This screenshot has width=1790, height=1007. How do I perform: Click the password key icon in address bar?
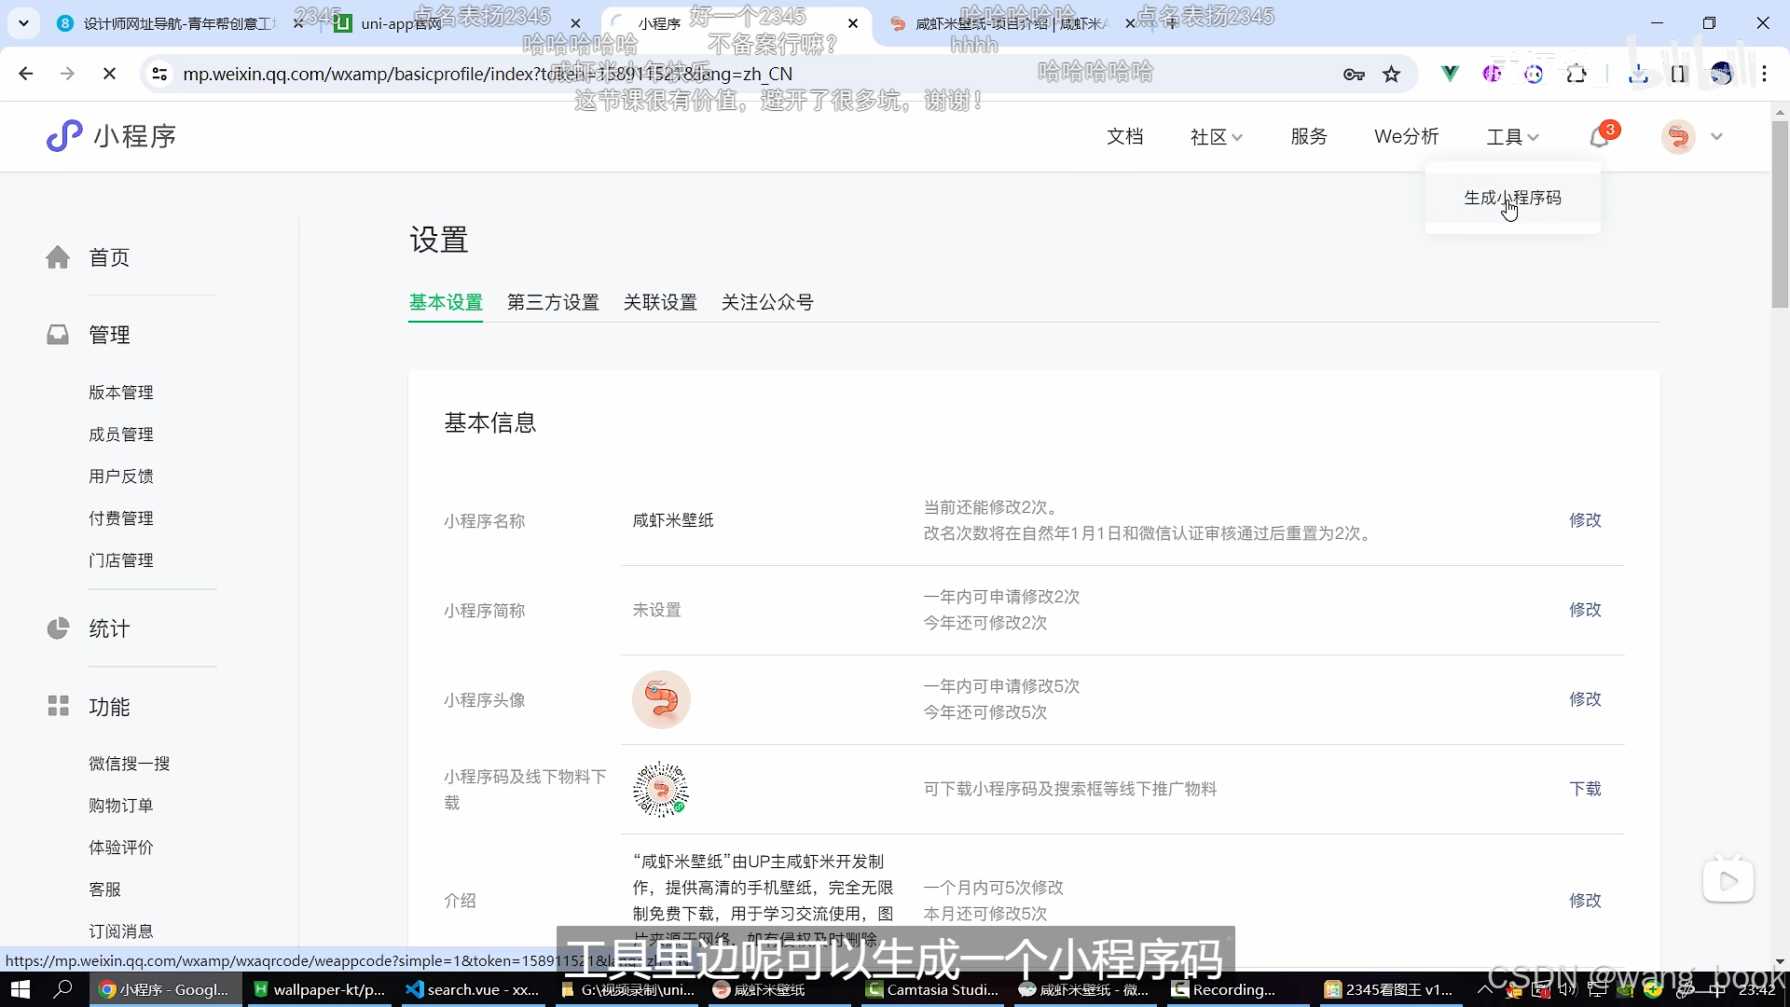1354,75
